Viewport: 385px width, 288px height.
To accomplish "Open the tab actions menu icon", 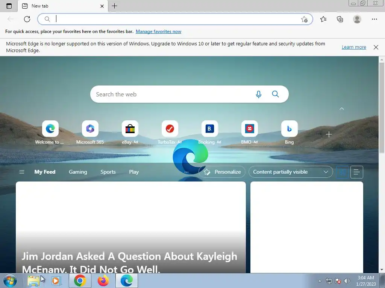I will tap(9, 6).
